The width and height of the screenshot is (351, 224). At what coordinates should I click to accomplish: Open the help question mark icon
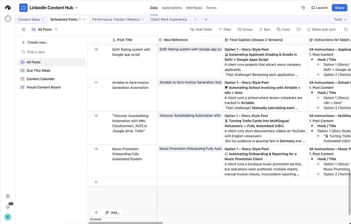click(x=8, y=196)
